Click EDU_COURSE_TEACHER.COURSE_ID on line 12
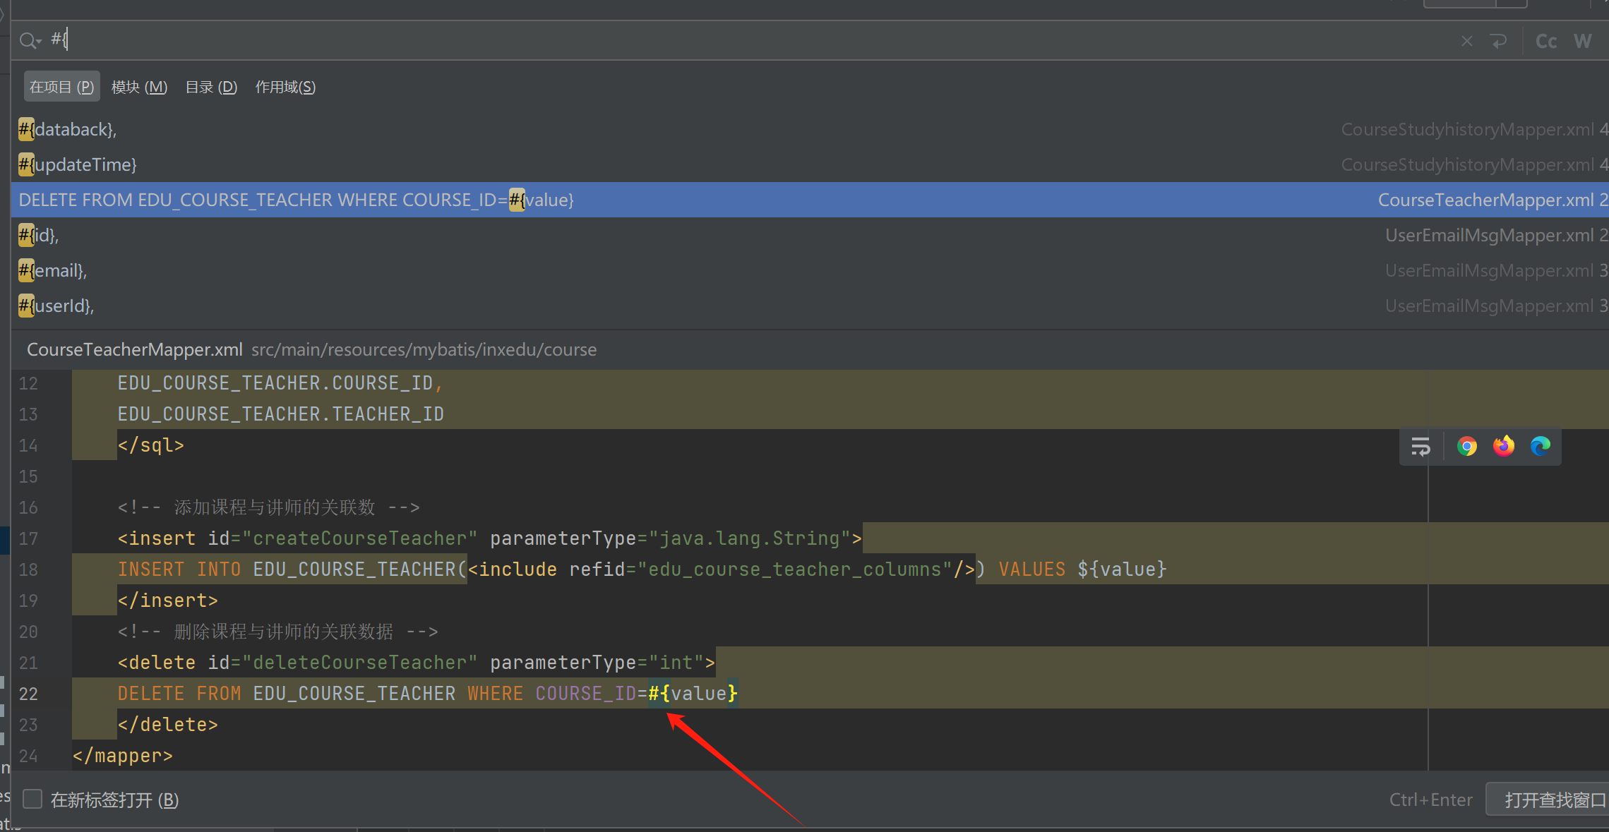 click(275, 383)
